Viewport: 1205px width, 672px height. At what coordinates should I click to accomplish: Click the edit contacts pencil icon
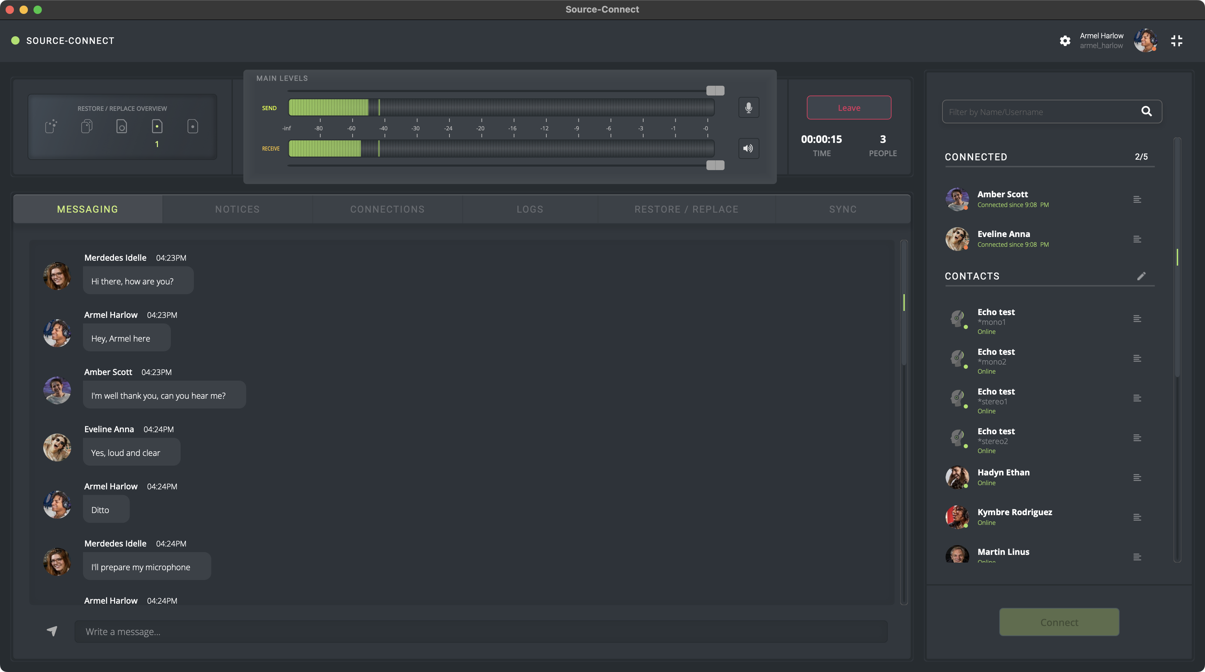1141,276
